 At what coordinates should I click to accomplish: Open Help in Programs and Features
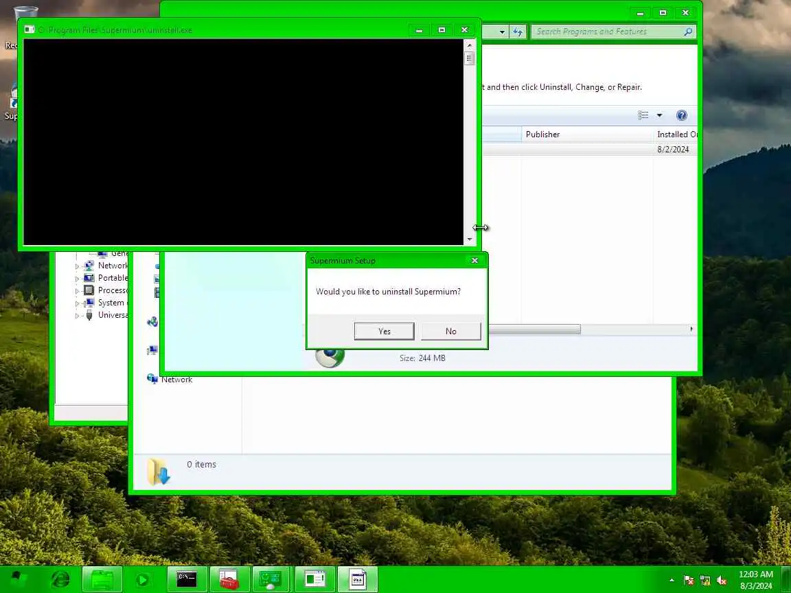[682, 115]
